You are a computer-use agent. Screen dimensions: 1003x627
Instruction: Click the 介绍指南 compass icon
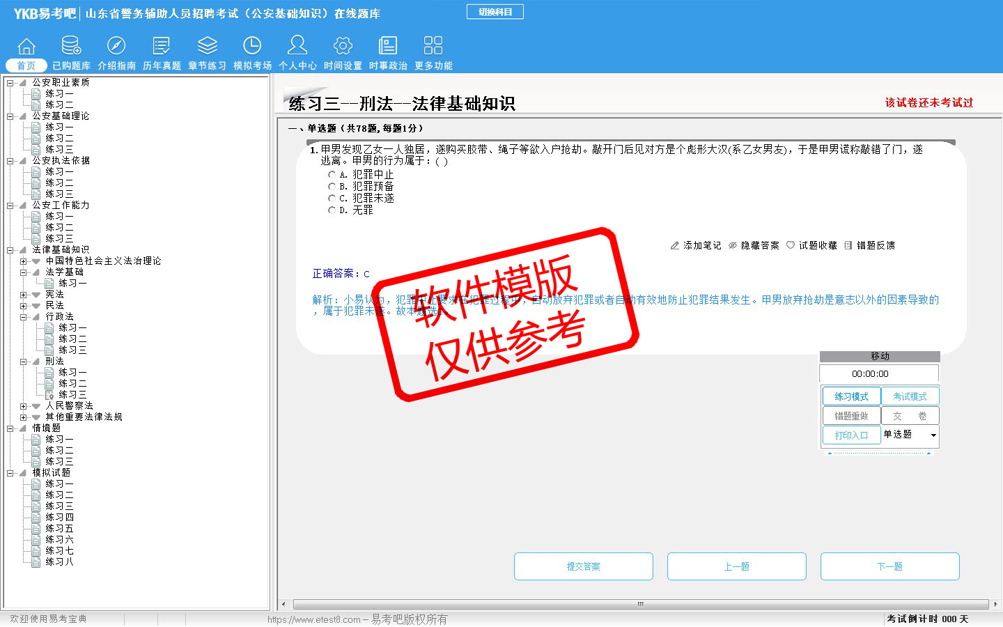click(116, 47)
